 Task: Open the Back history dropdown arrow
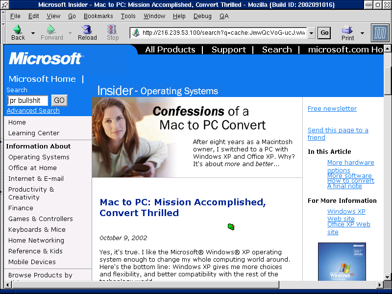pos(33,33)
